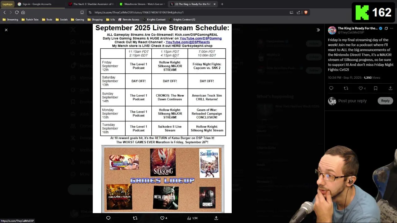Collapse the tweet sidebar with double chevron
Screen dimensions: 397x223
point(318,30)
